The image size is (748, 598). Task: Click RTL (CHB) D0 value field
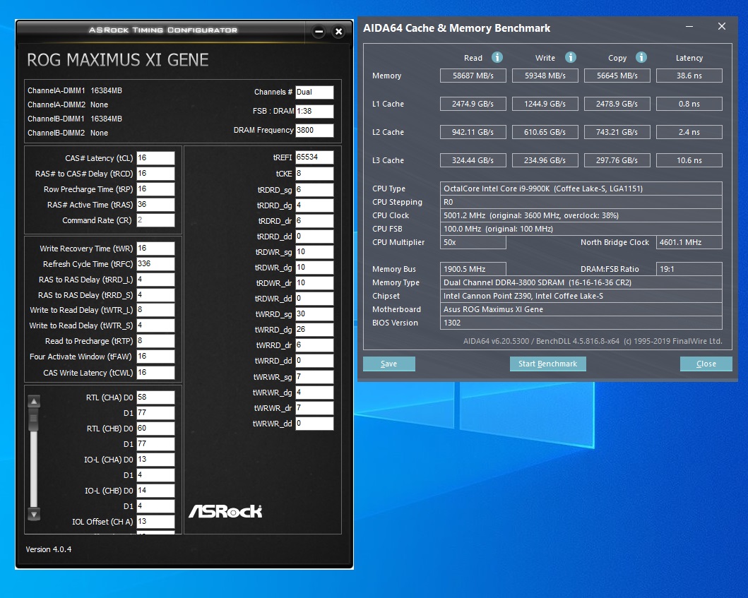155,429
